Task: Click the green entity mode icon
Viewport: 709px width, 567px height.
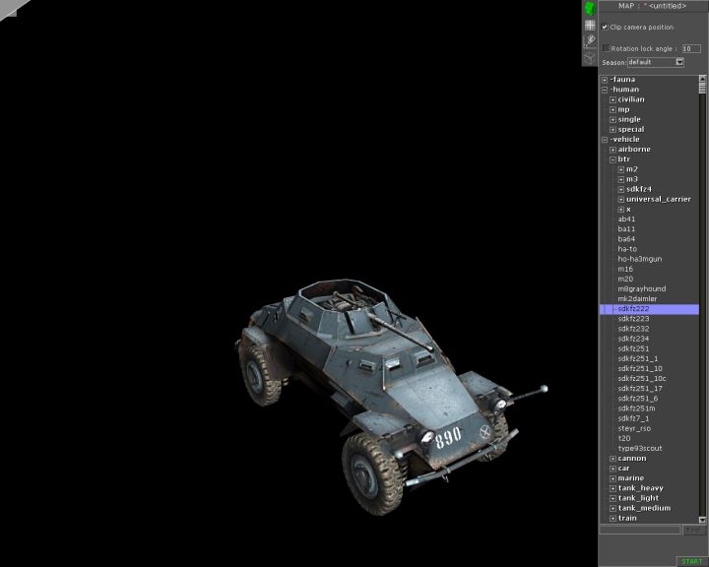Action: pos(590,9)
